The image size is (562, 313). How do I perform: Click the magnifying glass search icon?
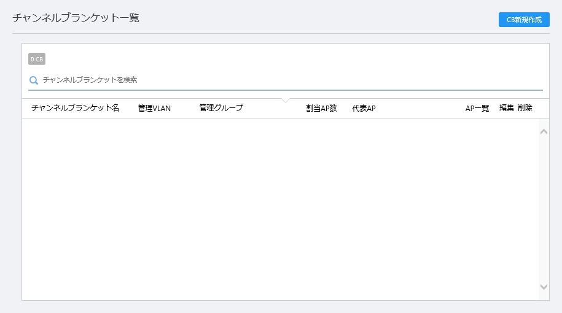tap(34, 80)
